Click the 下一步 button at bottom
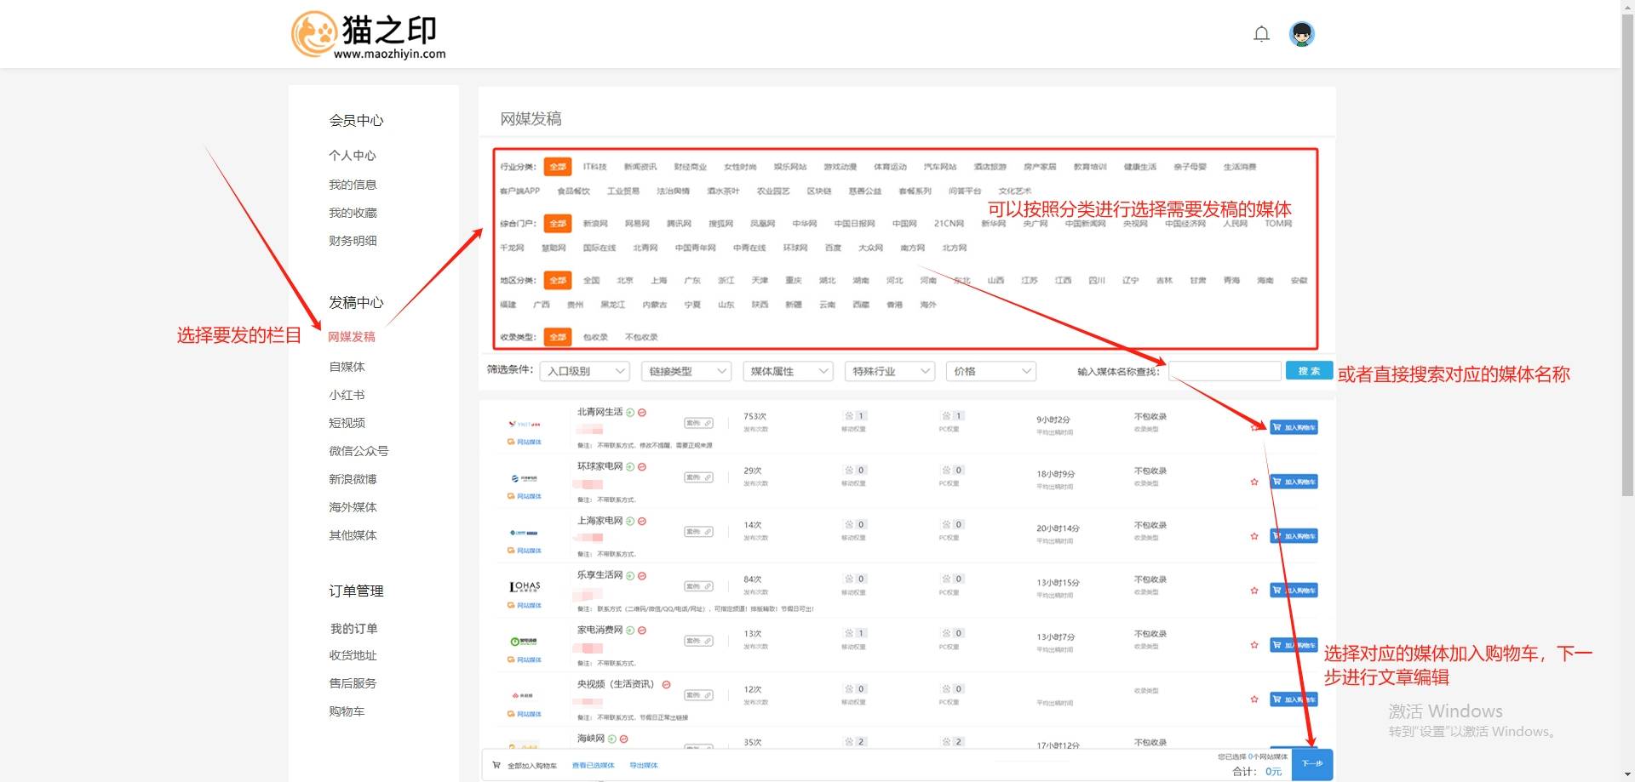Viewport: 1635px width, 782px height. pyautogui.click(x=1311, y=763)
